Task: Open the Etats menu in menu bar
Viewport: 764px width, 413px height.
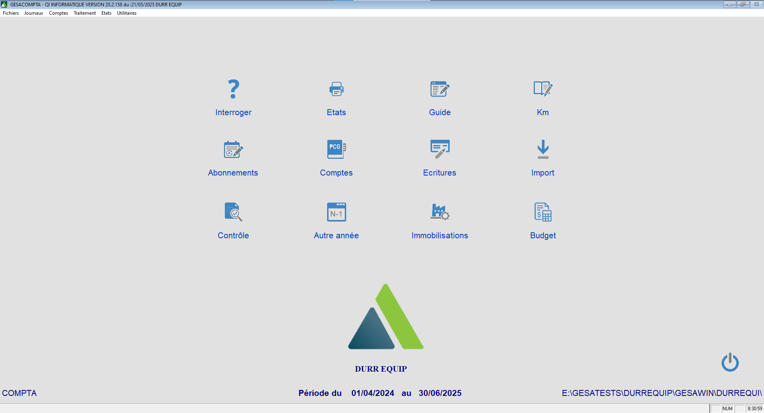Action: coord(106,13)
